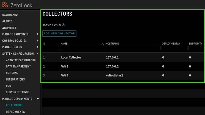Collapse the System Configuration arrow
Viewport: 205px width, 115px height.
(38, 53)
